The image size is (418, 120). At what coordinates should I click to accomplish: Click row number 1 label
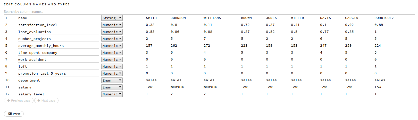click(x=6, y=18)
